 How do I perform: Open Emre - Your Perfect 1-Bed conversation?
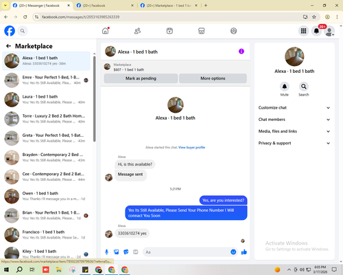tap(46, 80)
